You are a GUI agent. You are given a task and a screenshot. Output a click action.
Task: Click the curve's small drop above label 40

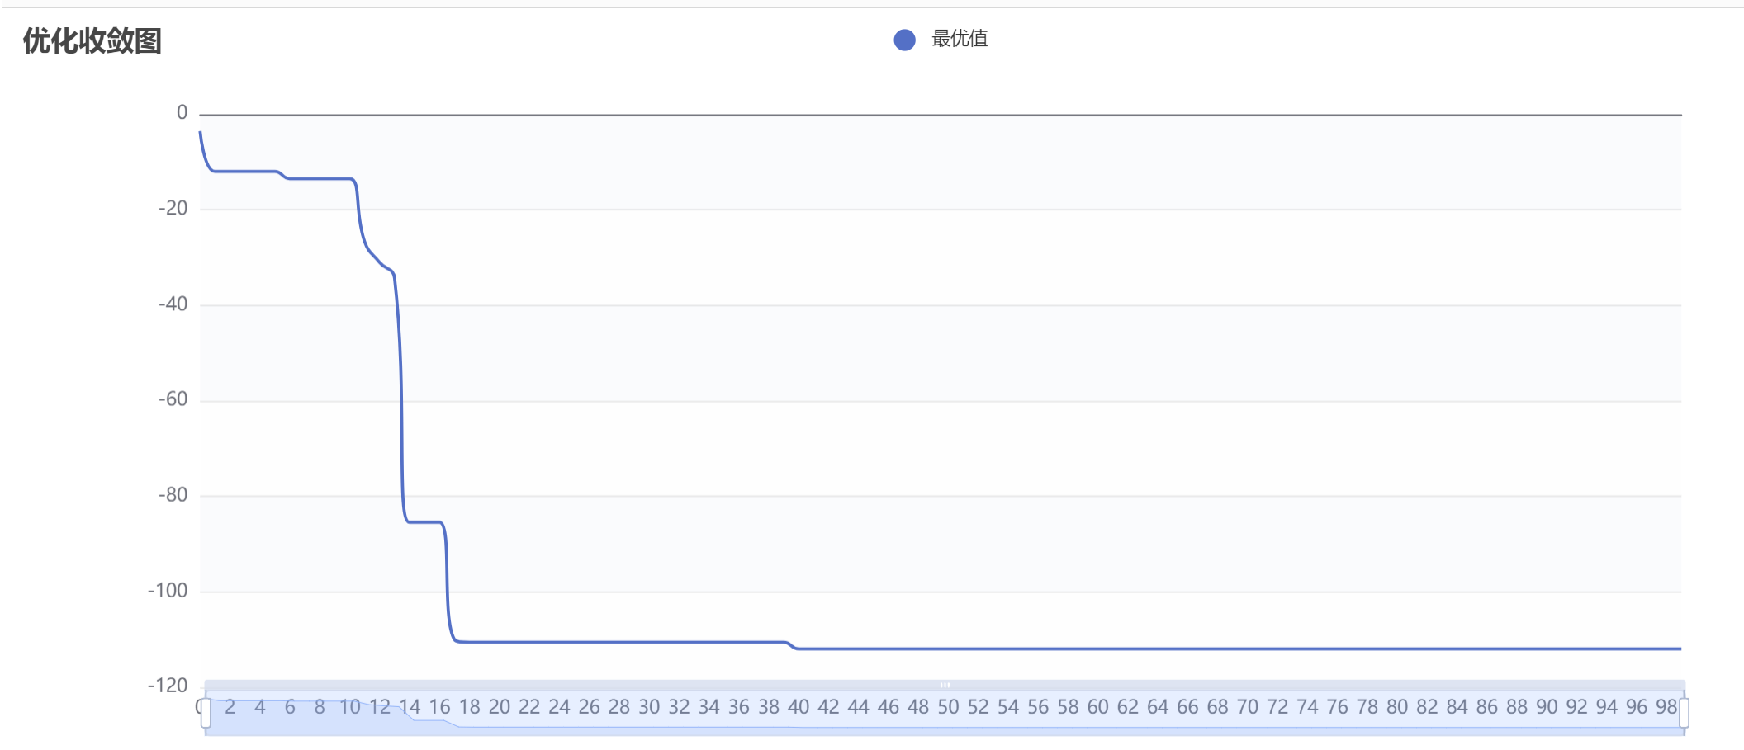[x=792, y=645]
